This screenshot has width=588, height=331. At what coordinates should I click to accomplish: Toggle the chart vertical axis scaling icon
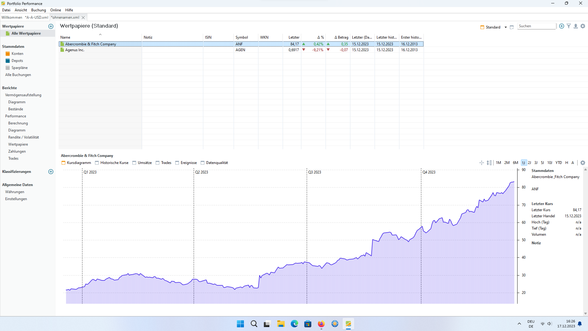point(489,163)
